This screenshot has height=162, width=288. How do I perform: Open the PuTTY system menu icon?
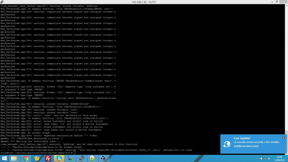(x=2, y=2)
